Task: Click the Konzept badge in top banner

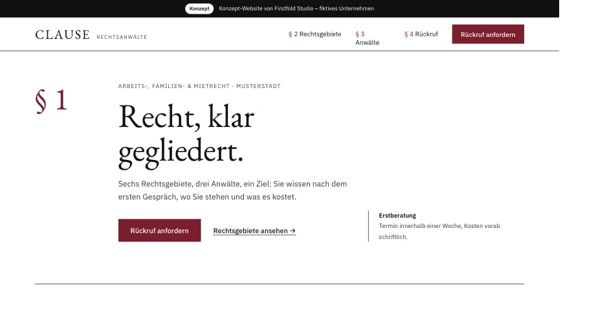Action: pyautogui.click(x=199, y=8)
